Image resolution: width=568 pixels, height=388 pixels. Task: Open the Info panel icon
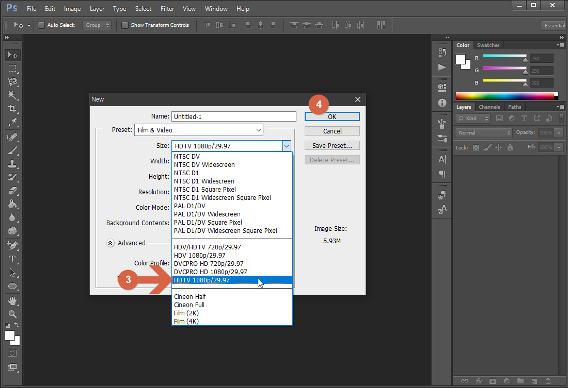pyautogui.click(x=442, y=103)
